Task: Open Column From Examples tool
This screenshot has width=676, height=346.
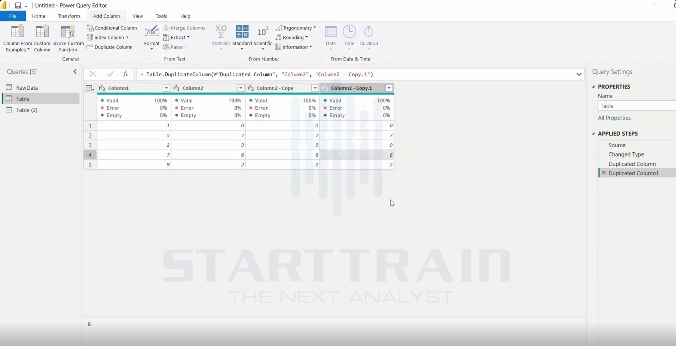Action: coord(17,38)
